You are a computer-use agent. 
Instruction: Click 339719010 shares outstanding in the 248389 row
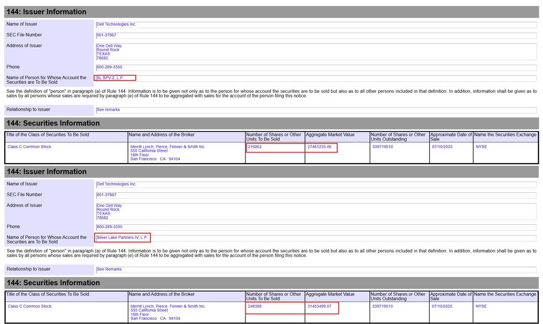pos(382,306)
